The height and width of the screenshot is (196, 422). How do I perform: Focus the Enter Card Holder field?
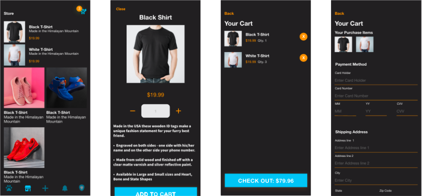(376, 80)
